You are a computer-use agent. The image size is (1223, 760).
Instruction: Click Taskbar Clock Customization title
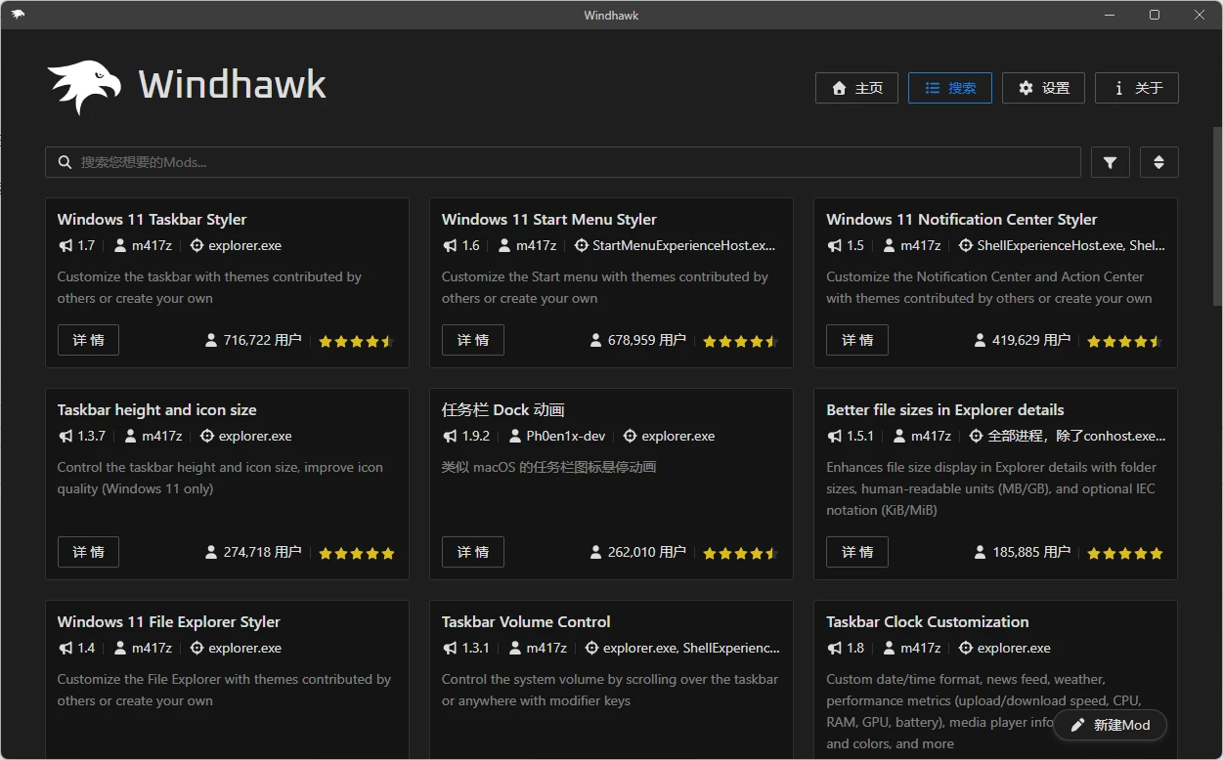[927, 621]
